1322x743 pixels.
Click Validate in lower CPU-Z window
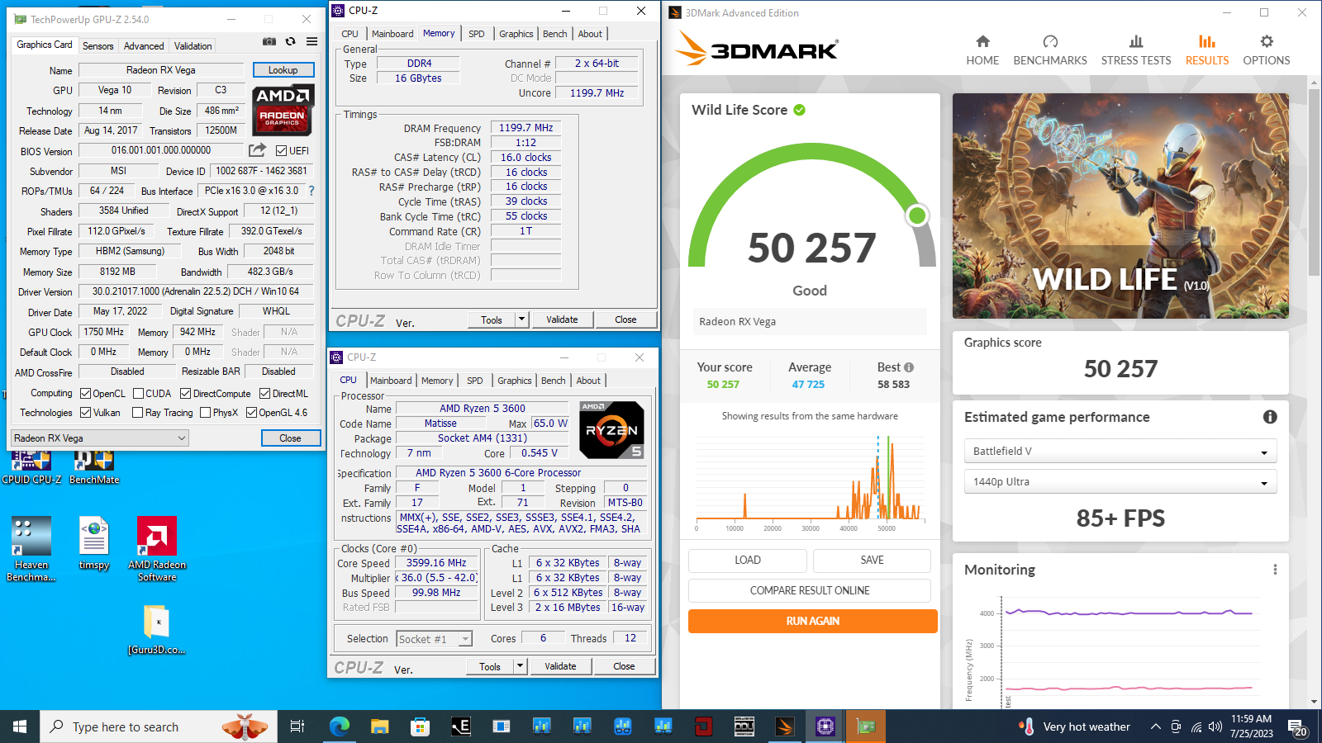(x=561, y=666)
